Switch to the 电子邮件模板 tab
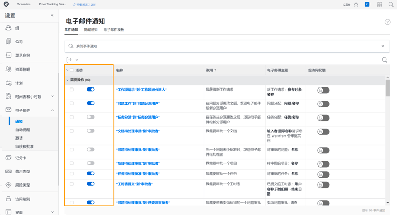The image size is (397, 215). click(114, 30)
